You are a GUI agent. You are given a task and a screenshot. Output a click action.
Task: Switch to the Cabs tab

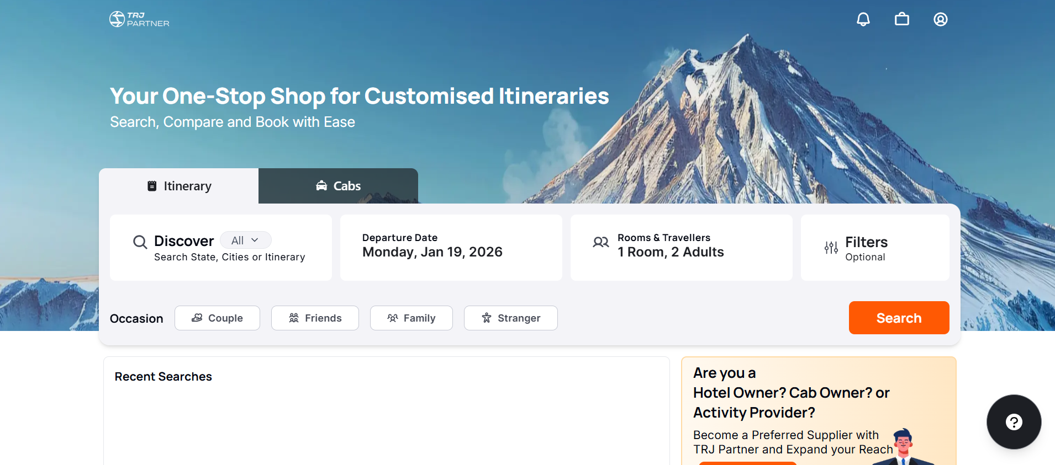[338, 186]
